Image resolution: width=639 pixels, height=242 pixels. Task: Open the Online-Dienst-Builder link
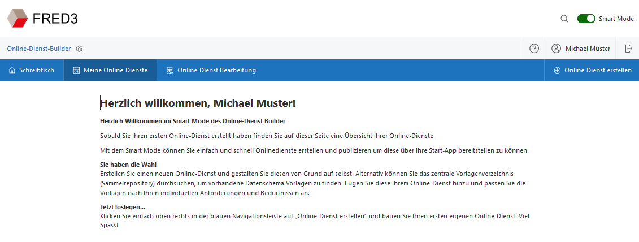tap(39, 49)
